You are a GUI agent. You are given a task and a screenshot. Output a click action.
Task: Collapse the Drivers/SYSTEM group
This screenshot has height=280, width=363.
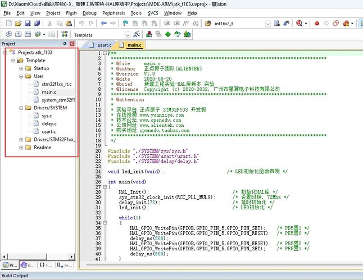click(21, 108)
